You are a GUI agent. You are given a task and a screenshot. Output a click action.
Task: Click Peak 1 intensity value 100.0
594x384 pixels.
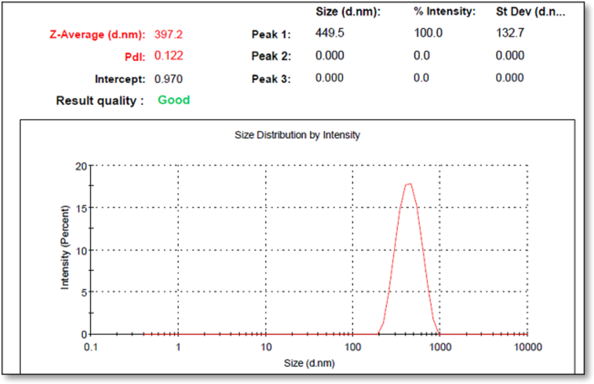428,33
